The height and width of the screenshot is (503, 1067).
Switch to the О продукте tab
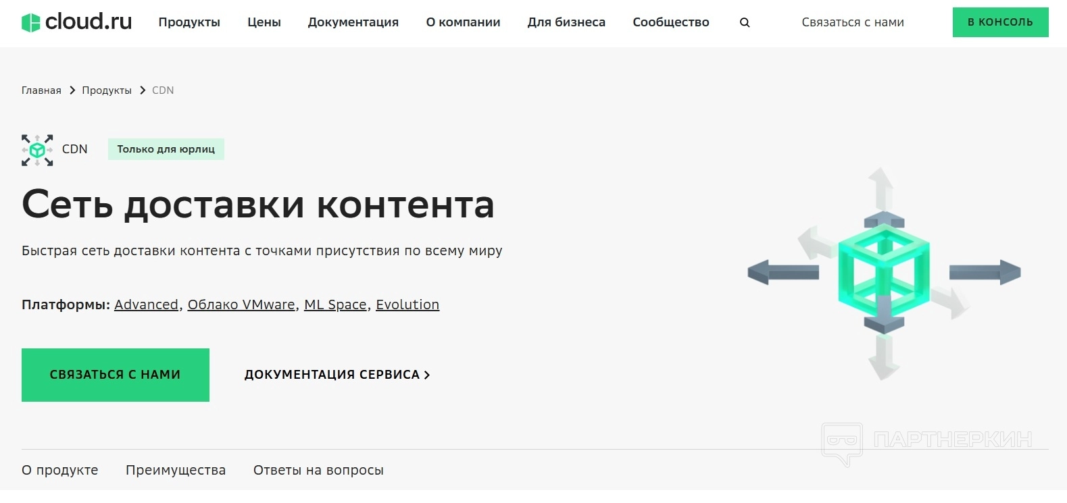click(x=60, y=470)
